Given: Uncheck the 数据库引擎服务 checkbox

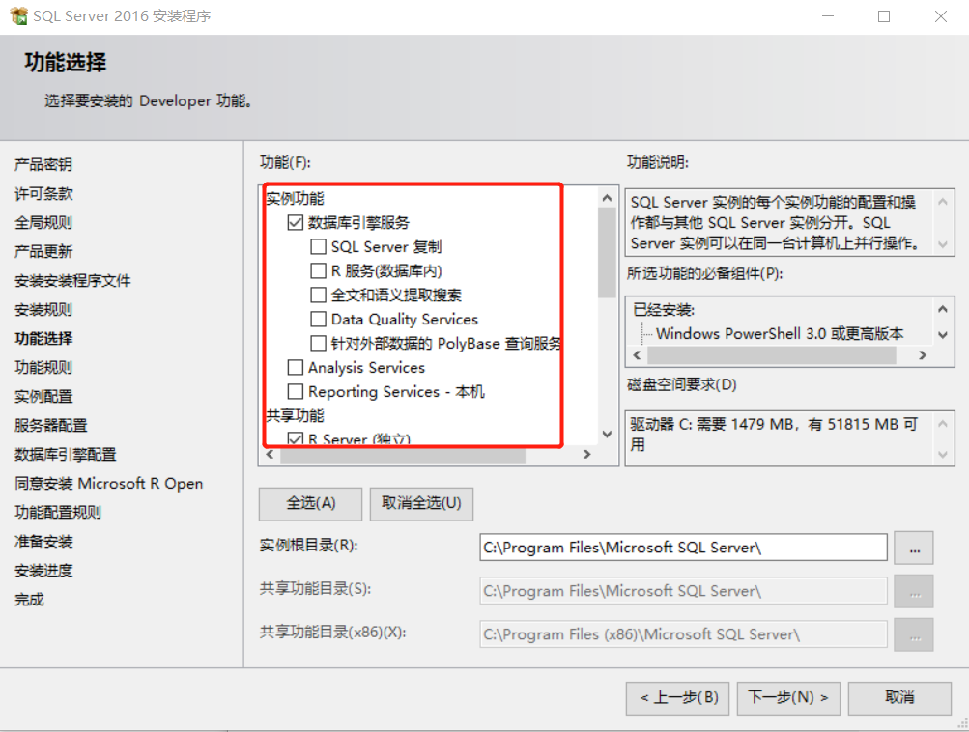Looking at the screenshot, I should [296, 222].
